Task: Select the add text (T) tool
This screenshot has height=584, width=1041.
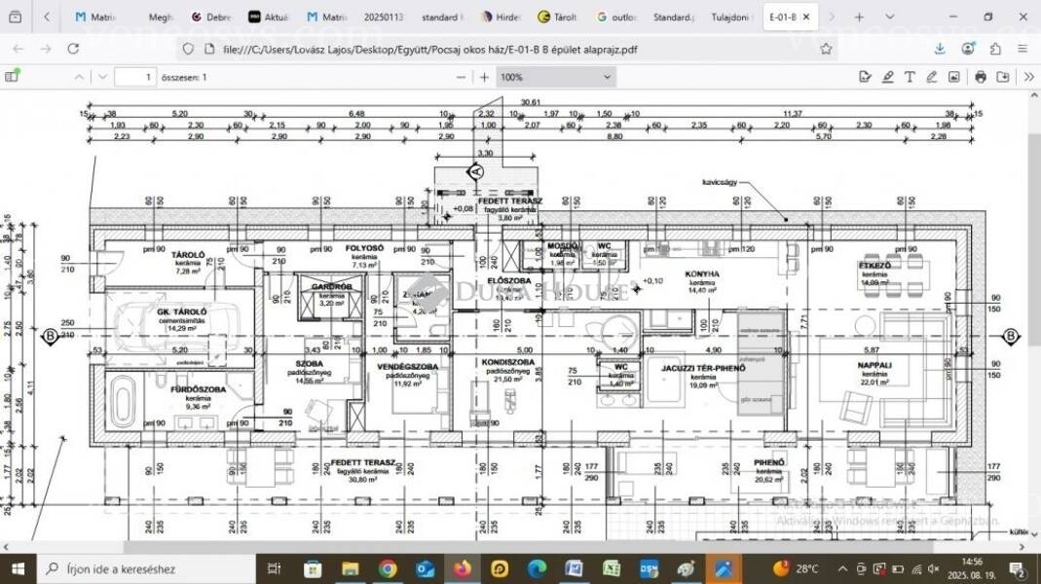Action: click(910, 77)
